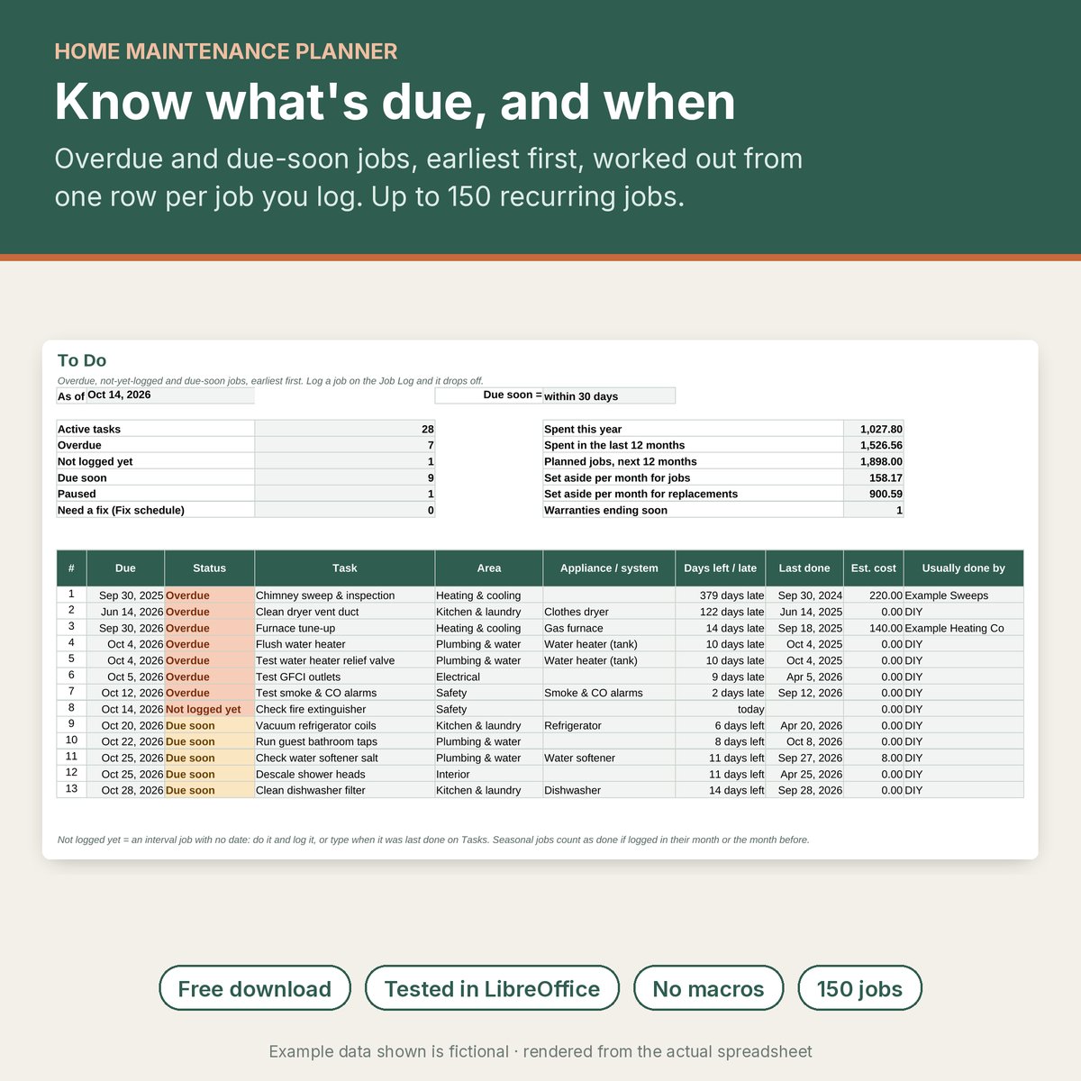The width and height of the screenshot is (1081, 1081).
Task: Click the Status column header
Action: [209, 568]
